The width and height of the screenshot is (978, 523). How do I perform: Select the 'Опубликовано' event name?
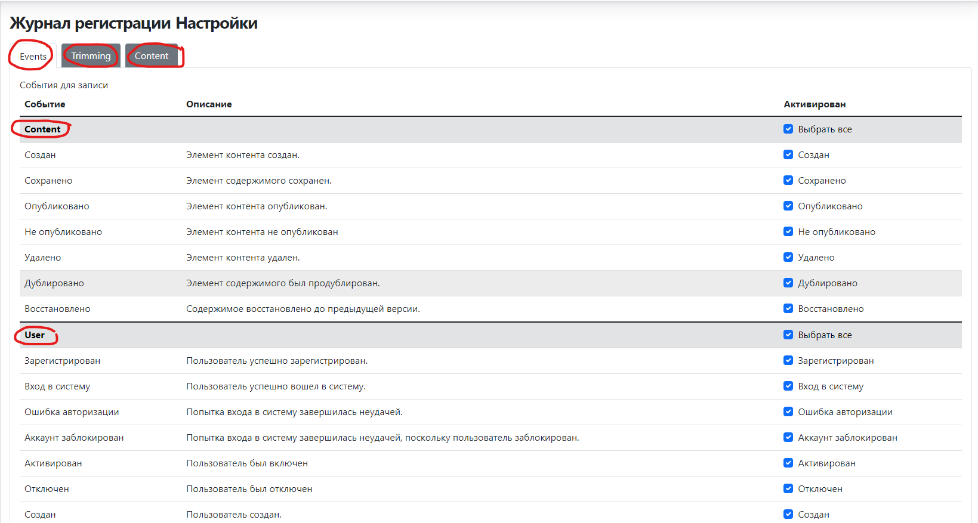[x=57, y=206]
